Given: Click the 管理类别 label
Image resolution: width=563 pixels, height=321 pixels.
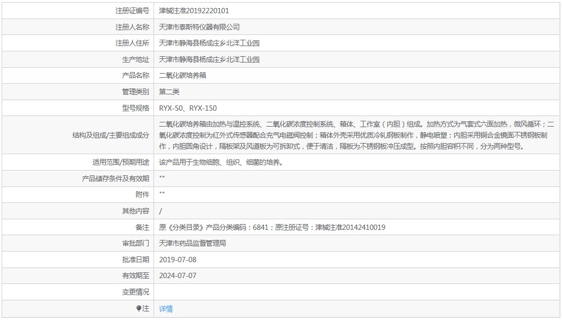Looking at the screenshot, I should pyautogui.click(x=136, y=92).
